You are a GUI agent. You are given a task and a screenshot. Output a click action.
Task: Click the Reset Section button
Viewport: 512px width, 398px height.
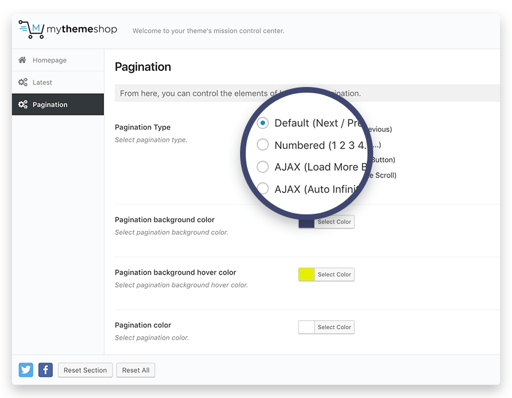(x=85, y=370)
